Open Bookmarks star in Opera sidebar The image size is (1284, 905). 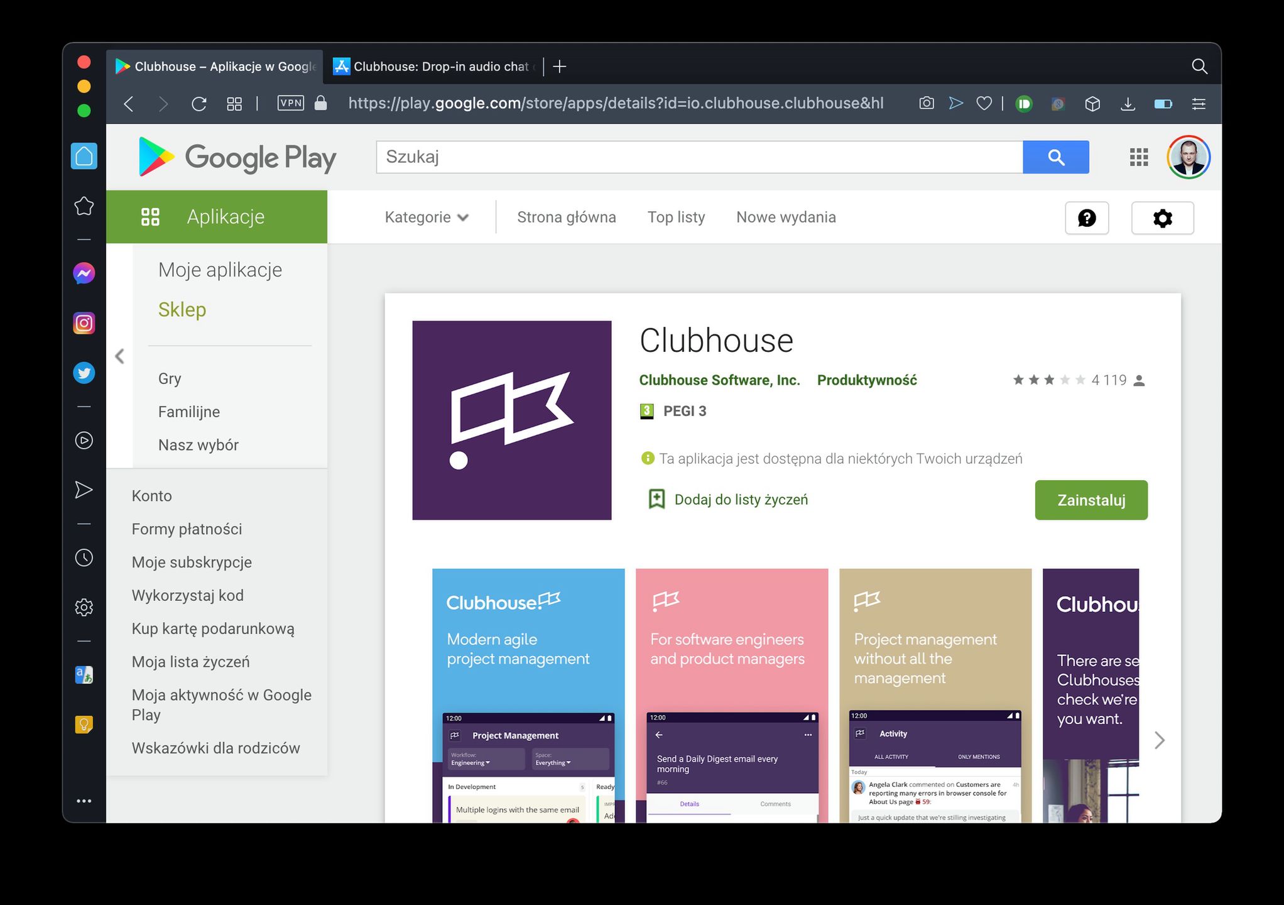click(x=84, y=206)
